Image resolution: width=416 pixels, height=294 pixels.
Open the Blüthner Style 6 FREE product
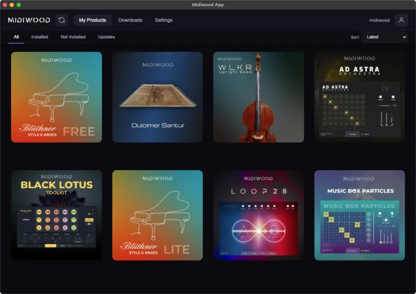[x=56, y=97]
